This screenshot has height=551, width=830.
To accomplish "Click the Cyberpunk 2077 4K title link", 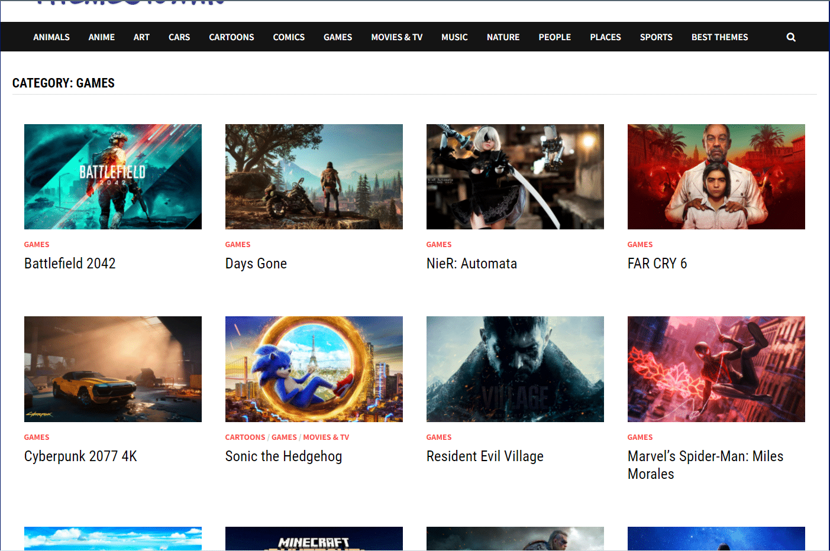I will [x=80, y=456].
